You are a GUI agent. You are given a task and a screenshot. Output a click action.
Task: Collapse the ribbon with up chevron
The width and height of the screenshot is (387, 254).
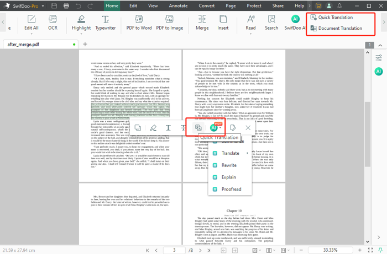380,45
